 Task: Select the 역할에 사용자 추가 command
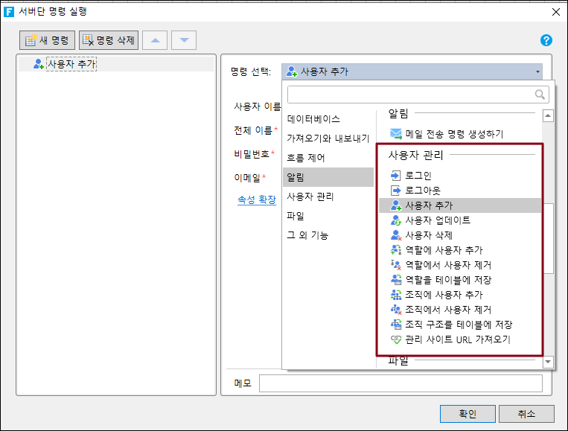click(444, 250)
